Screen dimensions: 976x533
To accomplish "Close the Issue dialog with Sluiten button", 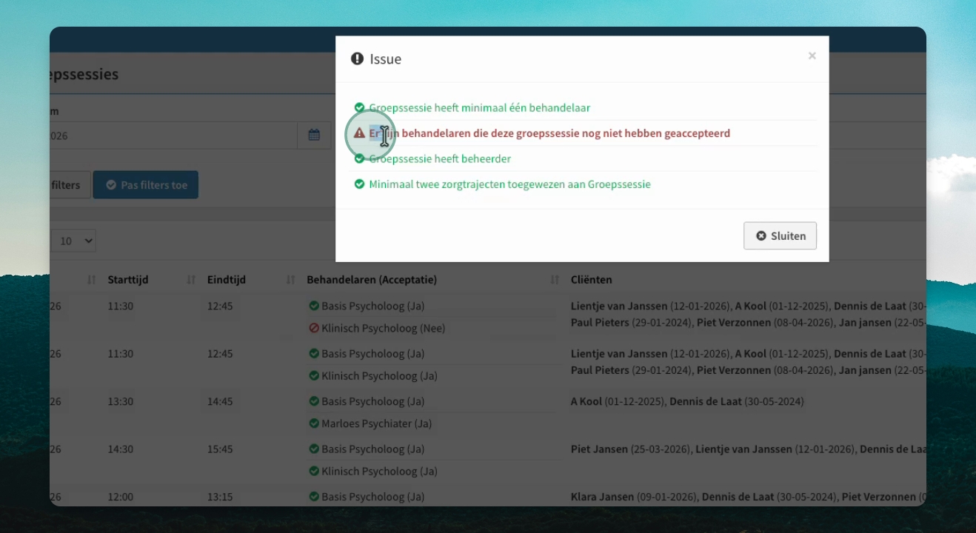I will click(780, 236).
